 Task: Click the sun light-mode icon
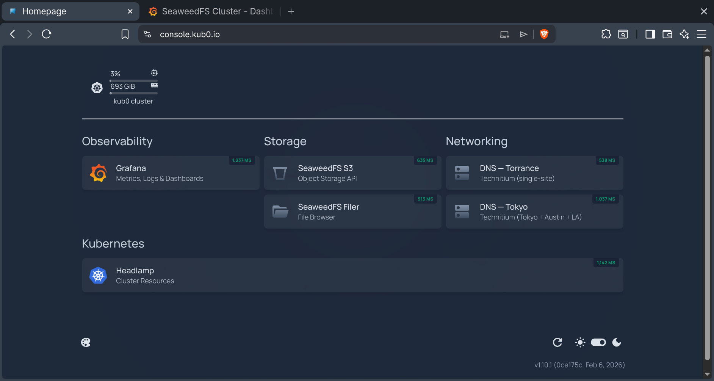tap(580, 342)
